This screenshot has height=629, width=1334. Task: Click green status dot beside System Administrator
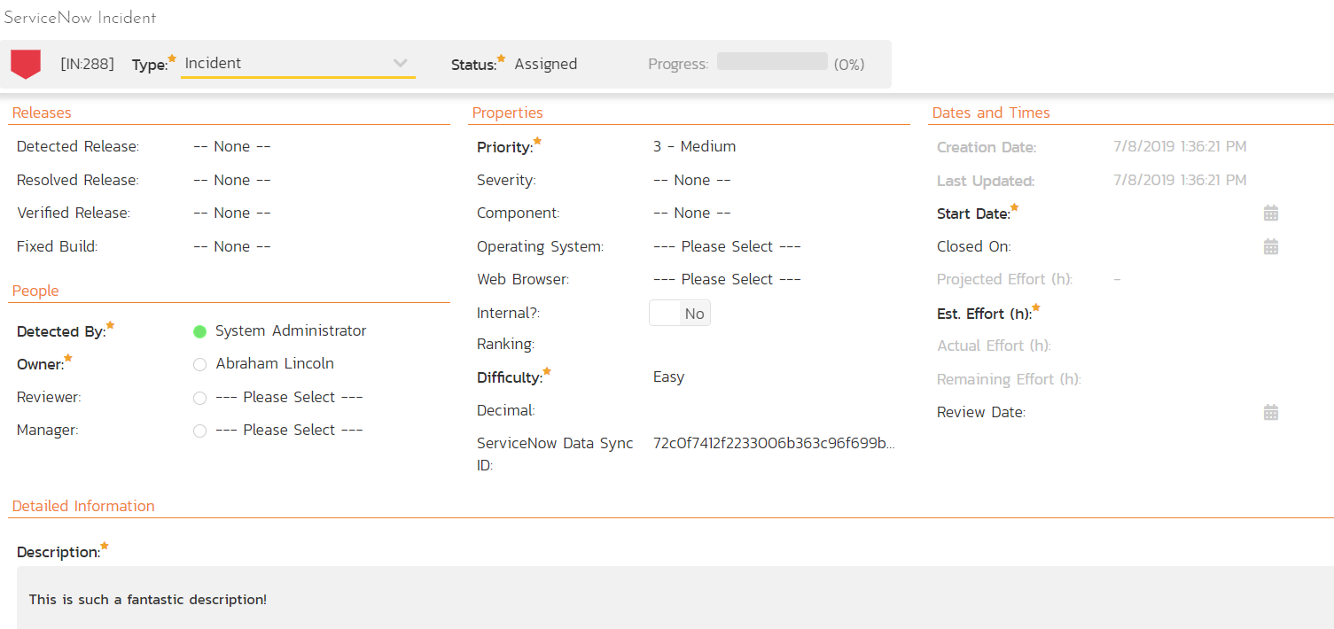(199, 331)
